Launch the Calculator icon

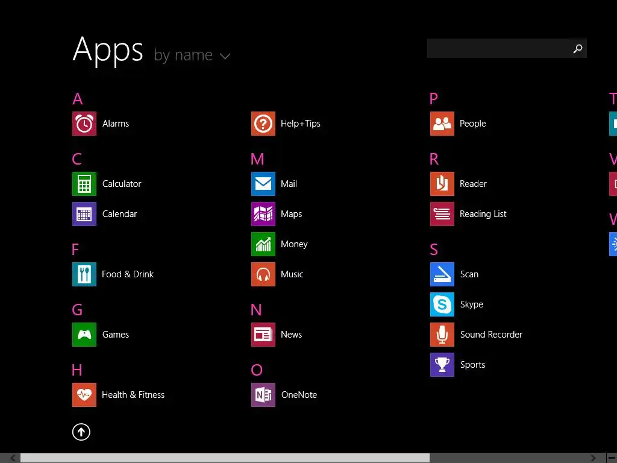point(84,184)
